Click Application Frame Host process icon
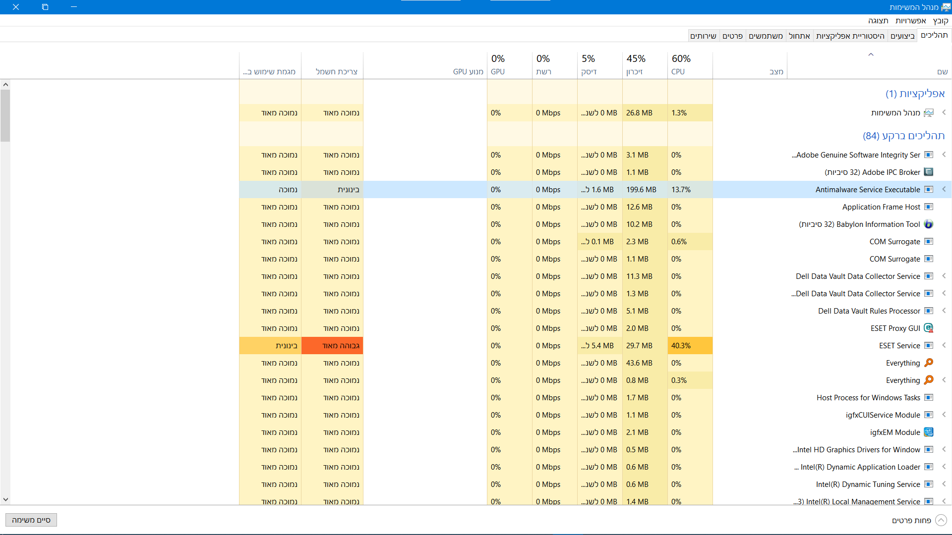This screenshot has height=535, width=952. coord(929,207)
